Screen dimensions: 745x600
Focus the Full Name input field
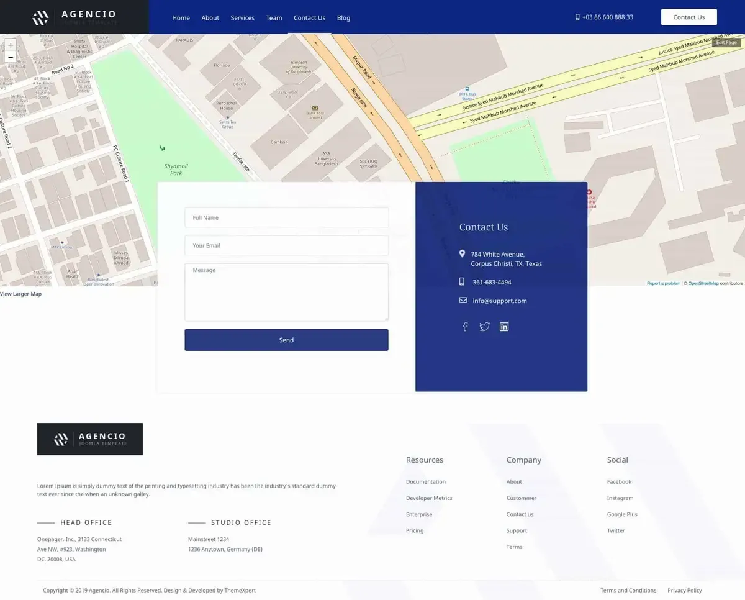click(286, 217)
